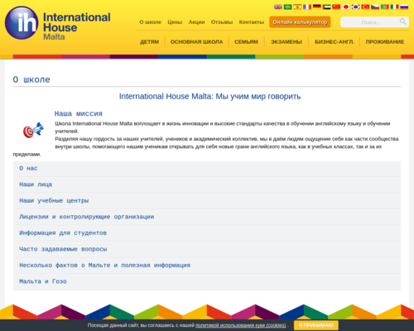Expand the О нас row
Screen dimensions: 414x331
coord(207,169)
